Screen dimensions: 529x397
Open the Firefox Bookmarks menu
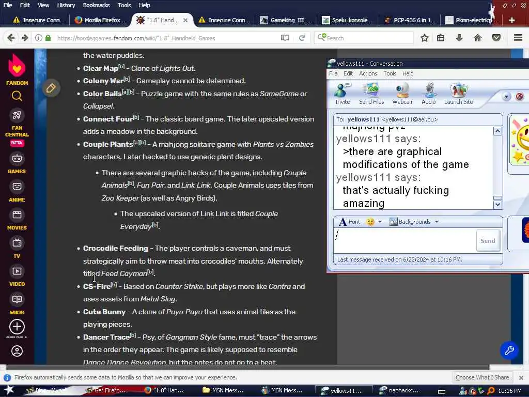click(x=96, y=5)
